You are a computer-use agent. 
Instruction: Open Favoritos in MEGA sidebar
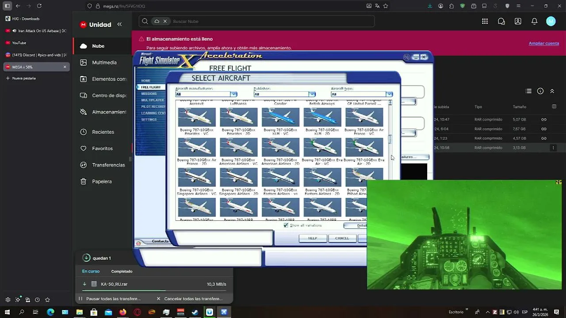[102, 148]
